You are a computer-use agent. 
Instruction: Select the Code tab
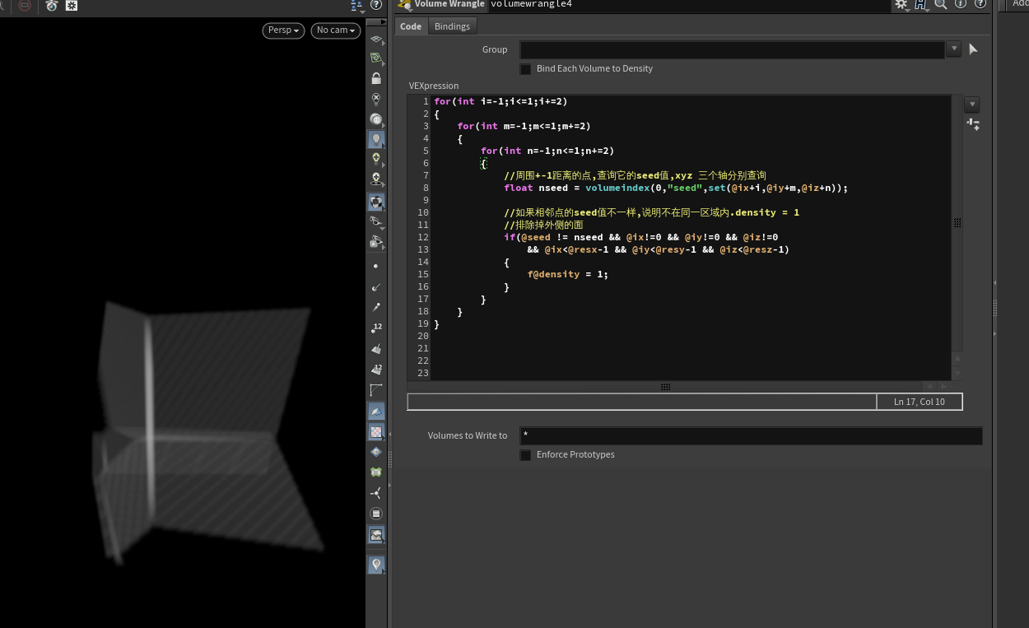tap(411, 26)
